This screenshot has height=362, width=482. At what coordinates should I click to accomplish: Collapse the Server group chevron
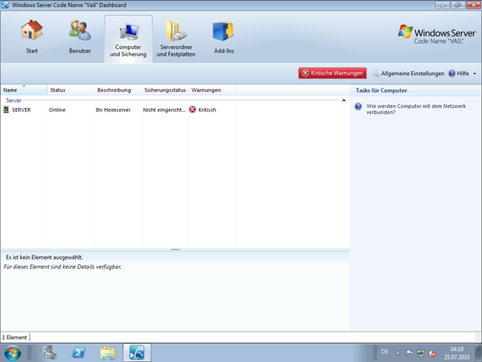[x=343, y=100]
